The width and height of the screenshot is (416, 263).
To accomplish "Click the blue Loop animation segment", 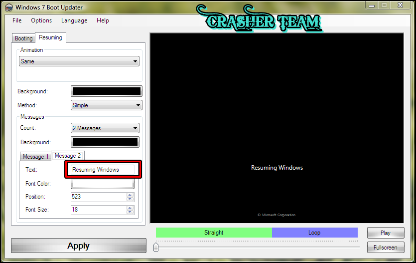I will [x=315, y=233].
